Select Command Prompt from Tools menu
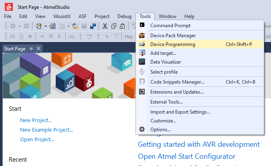Viewport: 271px width, 166px height. pyautogui.click(x=200, y=26)
